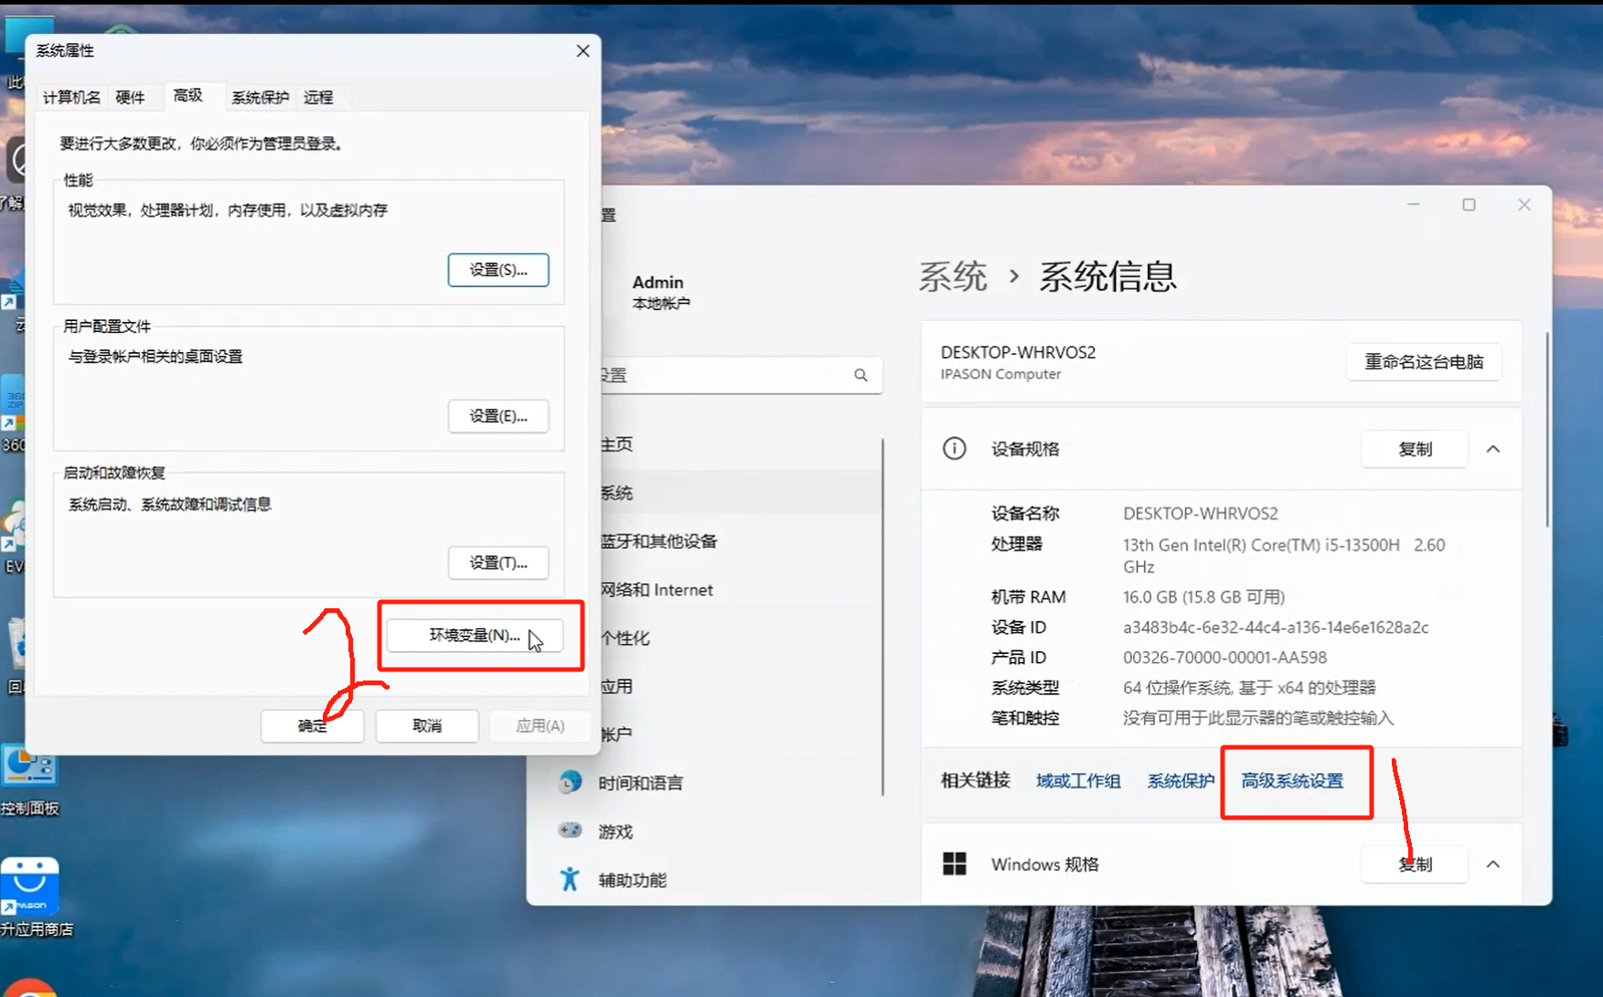Image resolution: width=1603 pixels, height=997 pixels.
Task: Click 设置(S)... performance button
Action: tap(498, 270)
